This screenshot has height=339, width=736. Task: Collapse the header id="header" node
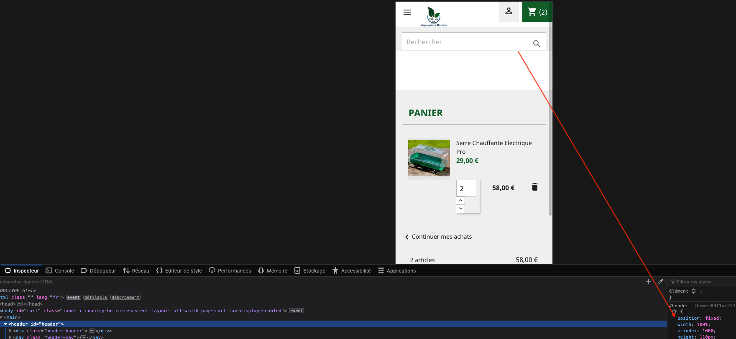pos(5,324)
